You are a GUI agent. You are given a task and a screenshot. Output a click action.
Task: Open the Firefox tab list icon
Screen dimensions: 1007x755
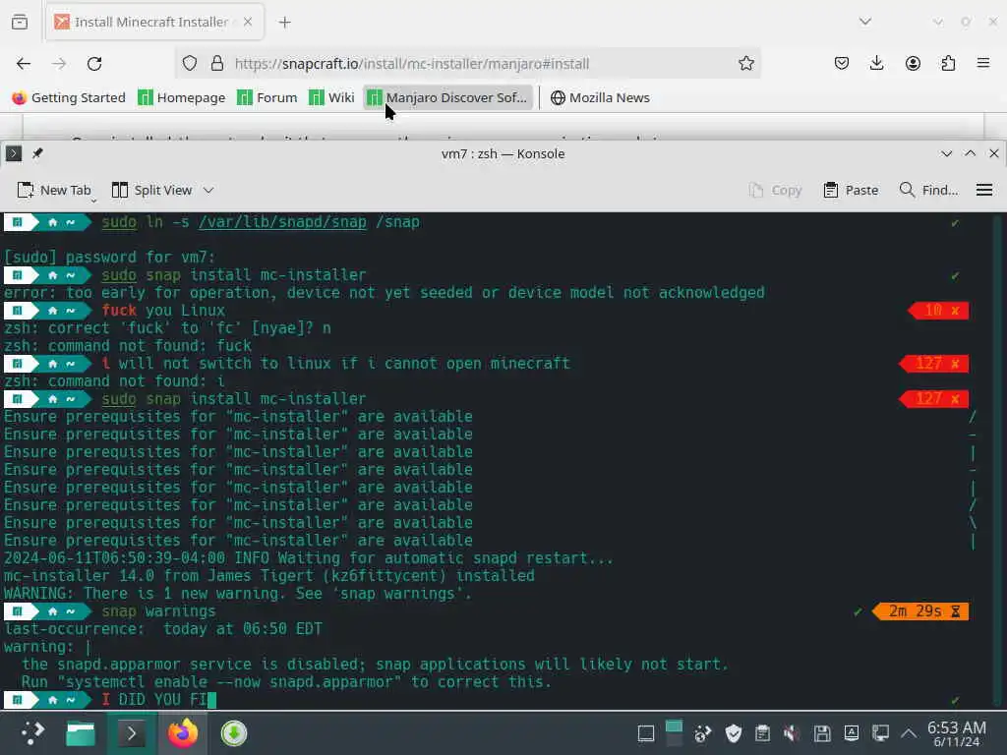click(x=20, y=22)
